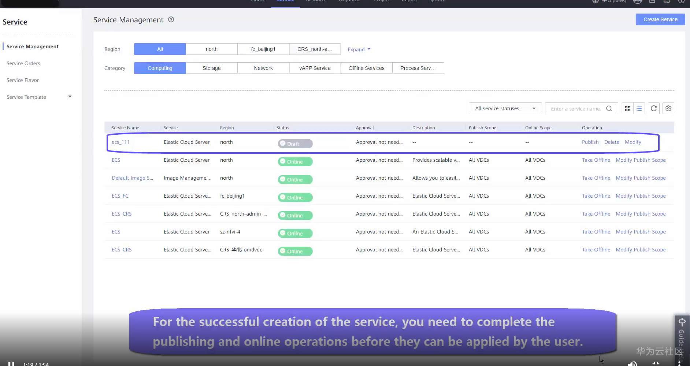Take CRS_华北-omdvdc ECS_CRS offline

tap(596, 250)
